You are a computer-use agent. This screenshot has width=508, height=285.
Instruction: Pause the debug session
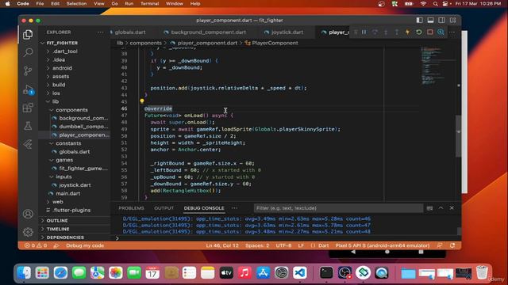tap(364, 32)
